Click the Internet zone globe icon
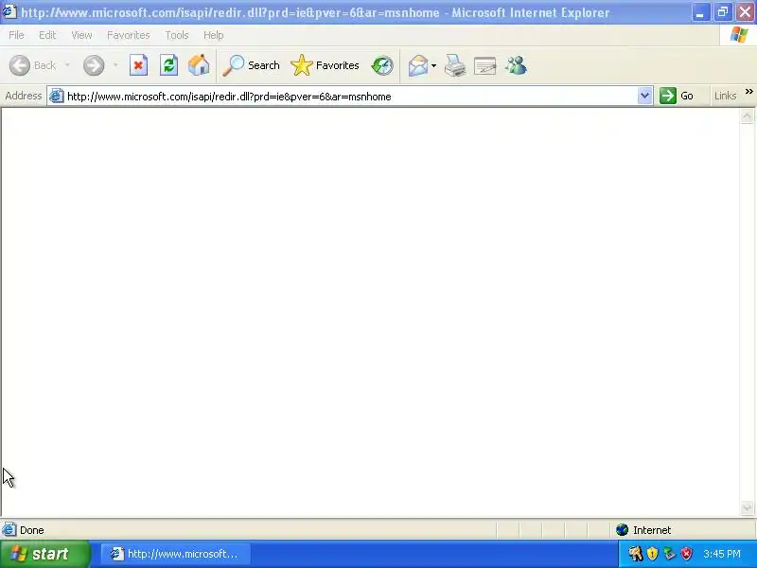The height and width of the screenshot is (568, 757). click(622, 530)
